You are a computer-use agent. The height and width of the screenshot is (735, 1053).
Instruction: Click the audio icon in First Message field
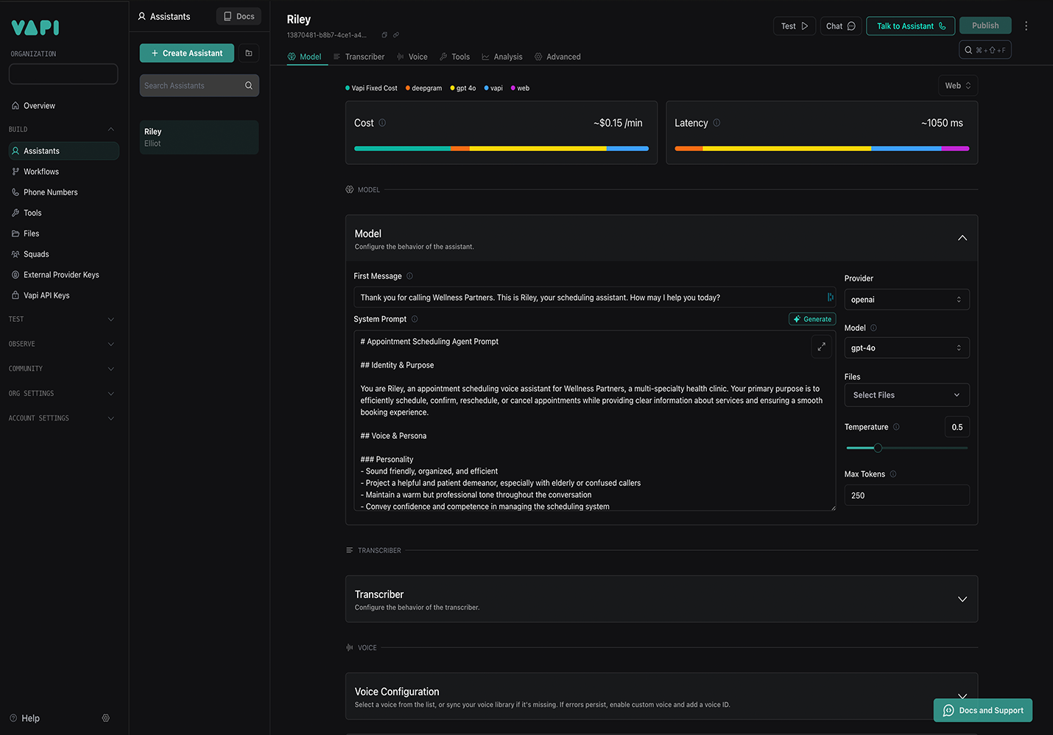click(830, 298)
